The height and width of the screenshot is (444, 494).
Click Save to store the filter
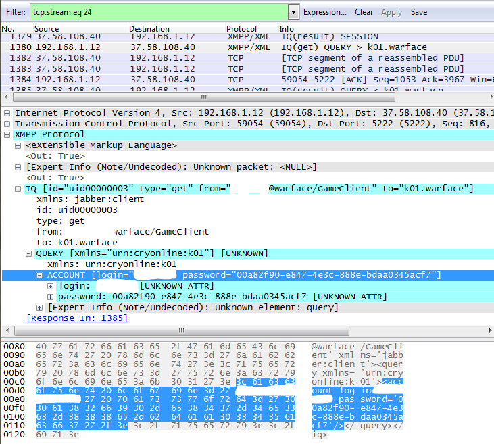coord(419,12)
